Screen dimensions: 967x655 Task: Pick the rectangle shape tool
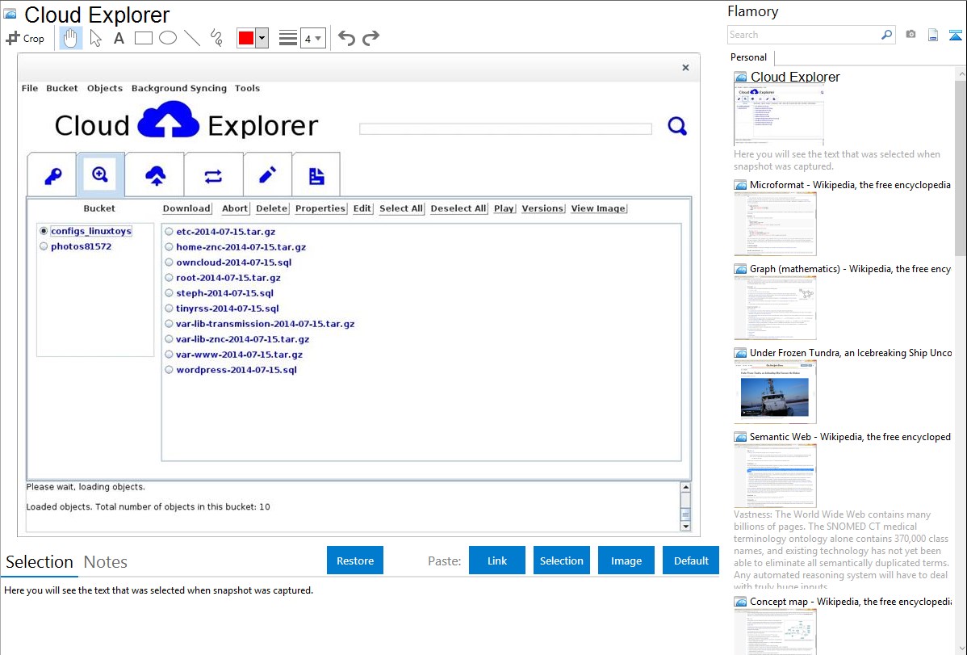point(144,38)
